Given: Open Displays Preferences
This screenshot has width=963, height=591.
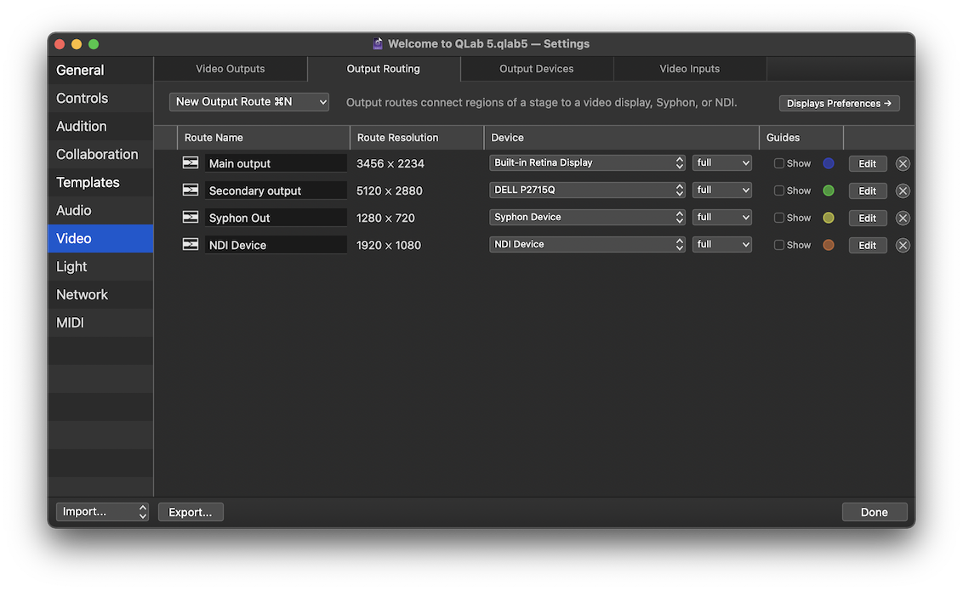Looking at the screenshot, I should tap(839, 103).
